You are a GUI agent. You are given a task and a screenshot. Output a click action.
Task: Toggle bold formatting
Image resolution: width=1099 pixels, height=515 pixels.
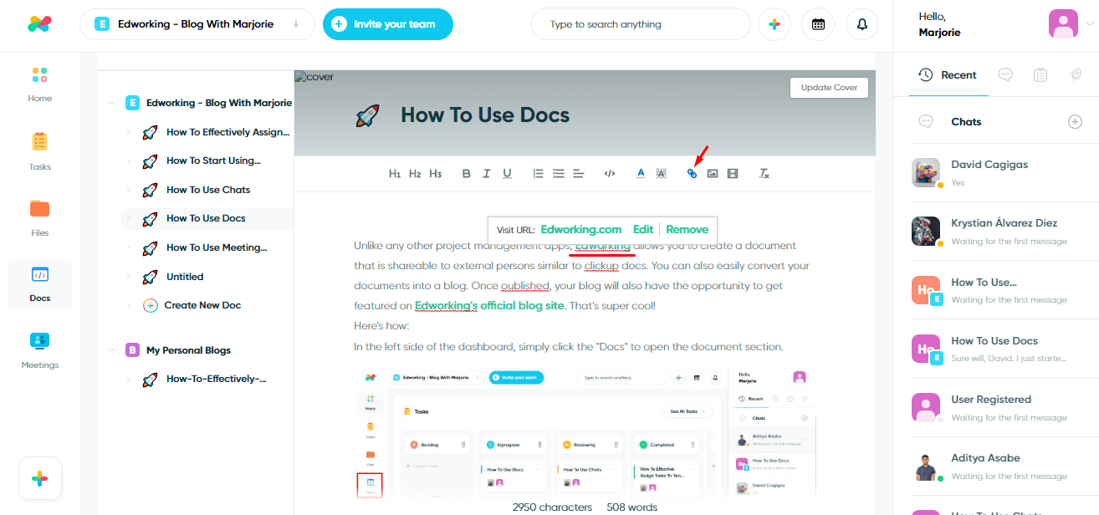pos(467,174)
